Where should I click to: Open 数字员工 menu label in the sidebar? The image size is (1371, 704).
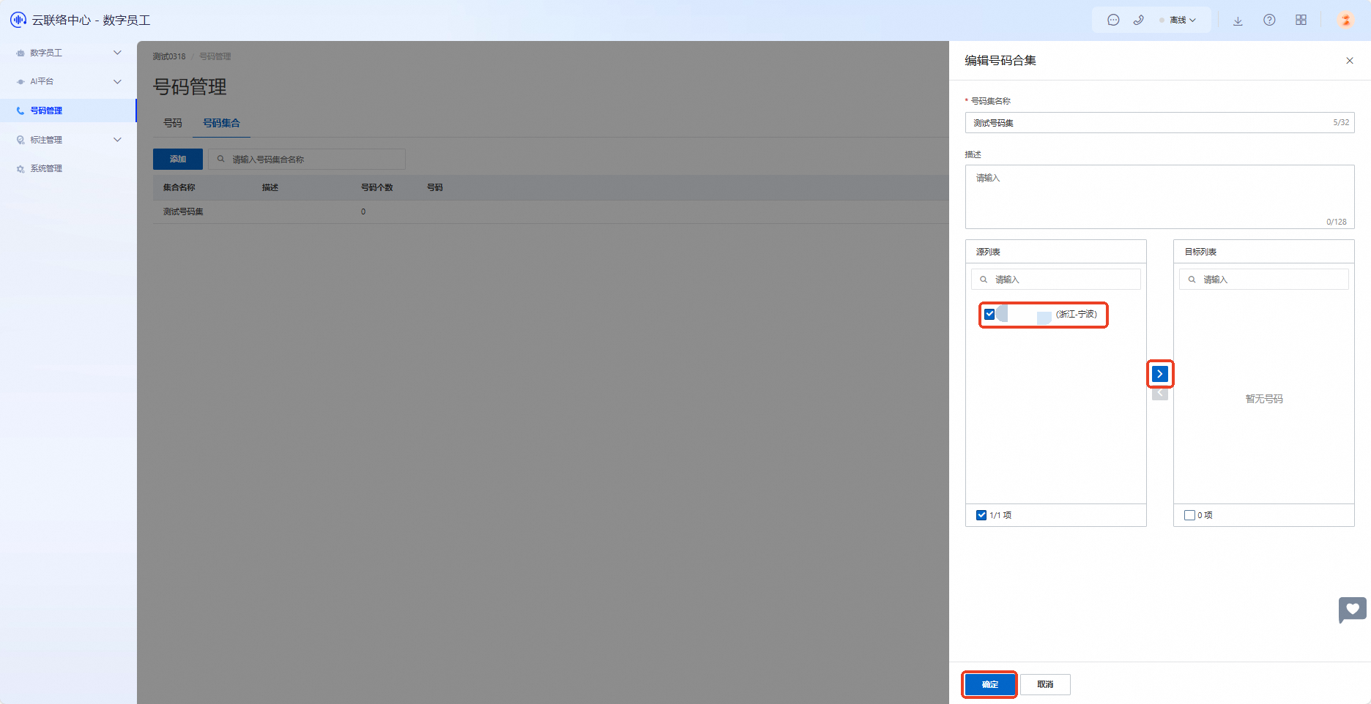click(x=46, y=53)
